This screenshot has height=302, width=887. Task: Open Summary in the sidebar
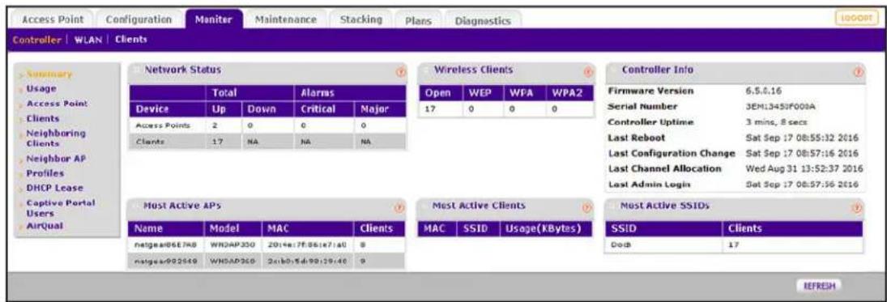[x=49, y=74]
